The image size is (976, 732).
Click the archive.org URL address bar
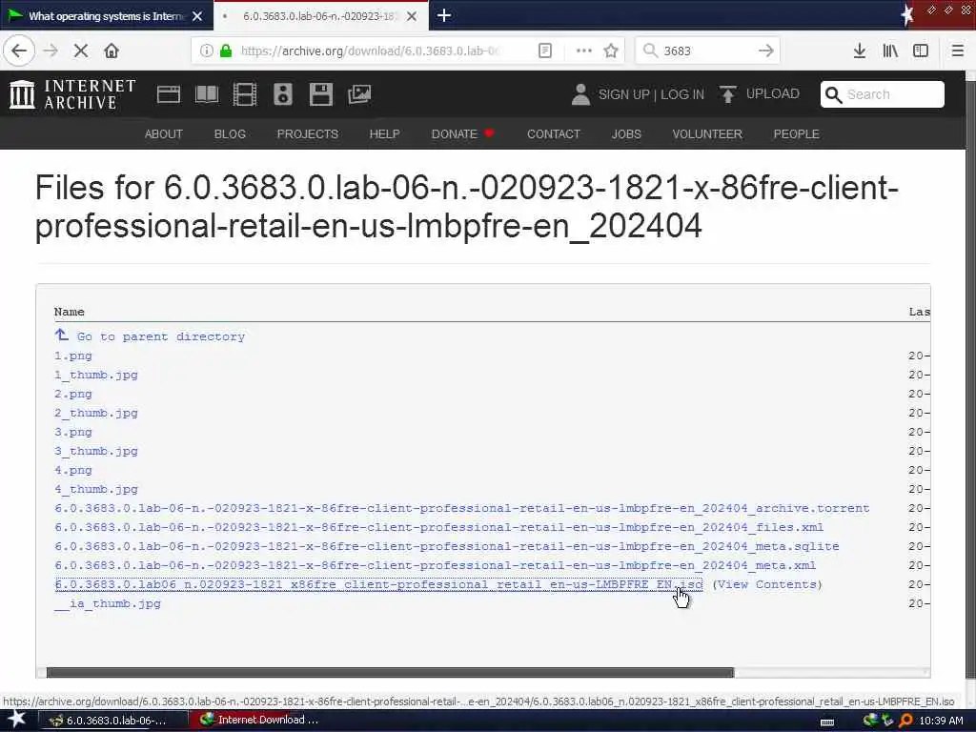click(371, 51)
